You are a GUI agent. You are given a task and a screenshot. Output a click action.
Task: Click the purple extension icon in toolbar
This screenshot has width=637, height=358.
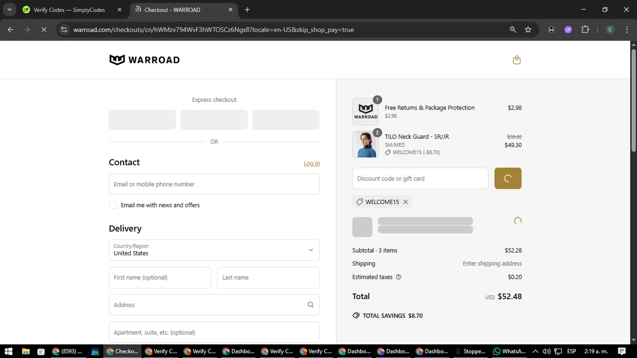pyautogui.click(x=568, y=30)
